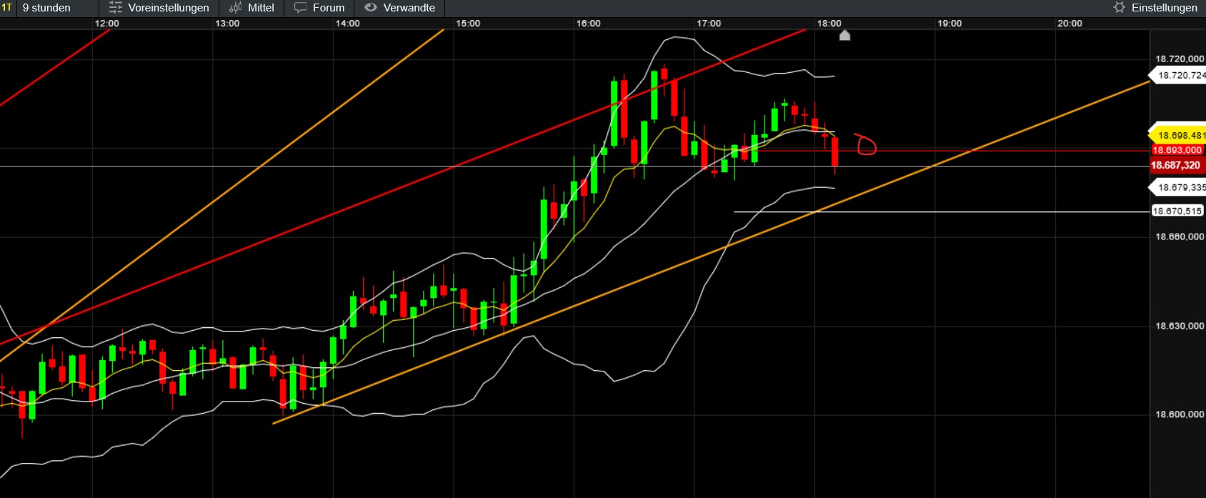Click the 1T timeframe indicator
The width and height of the screenshot is (1206, 498).
click(7, 8)
